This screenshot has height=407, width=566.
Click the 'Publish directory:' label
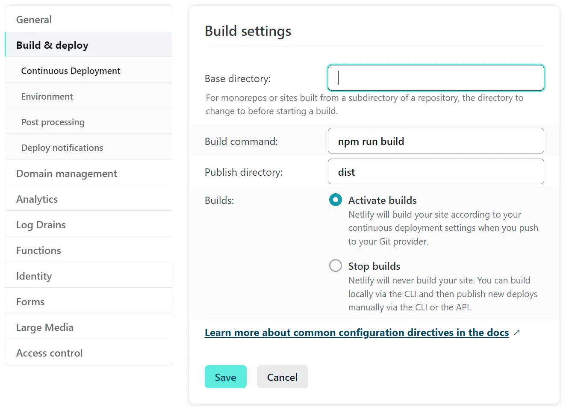244,172
